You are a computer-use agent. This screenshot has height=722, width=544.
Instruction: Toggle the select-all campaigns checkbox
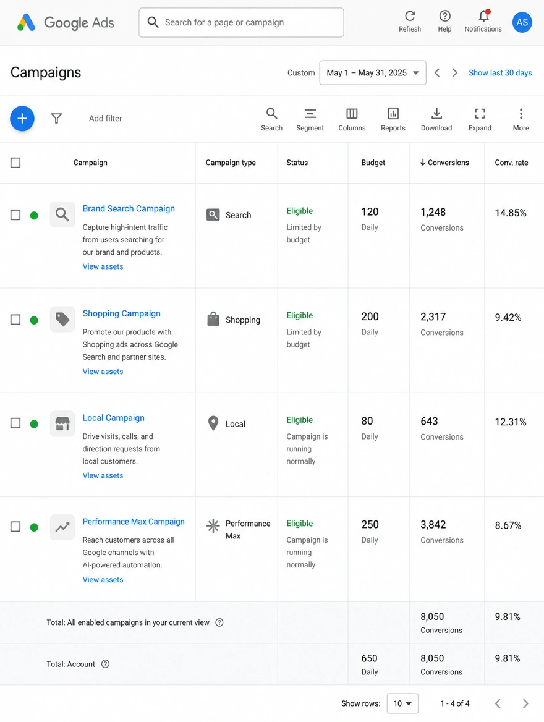point(15,163)
